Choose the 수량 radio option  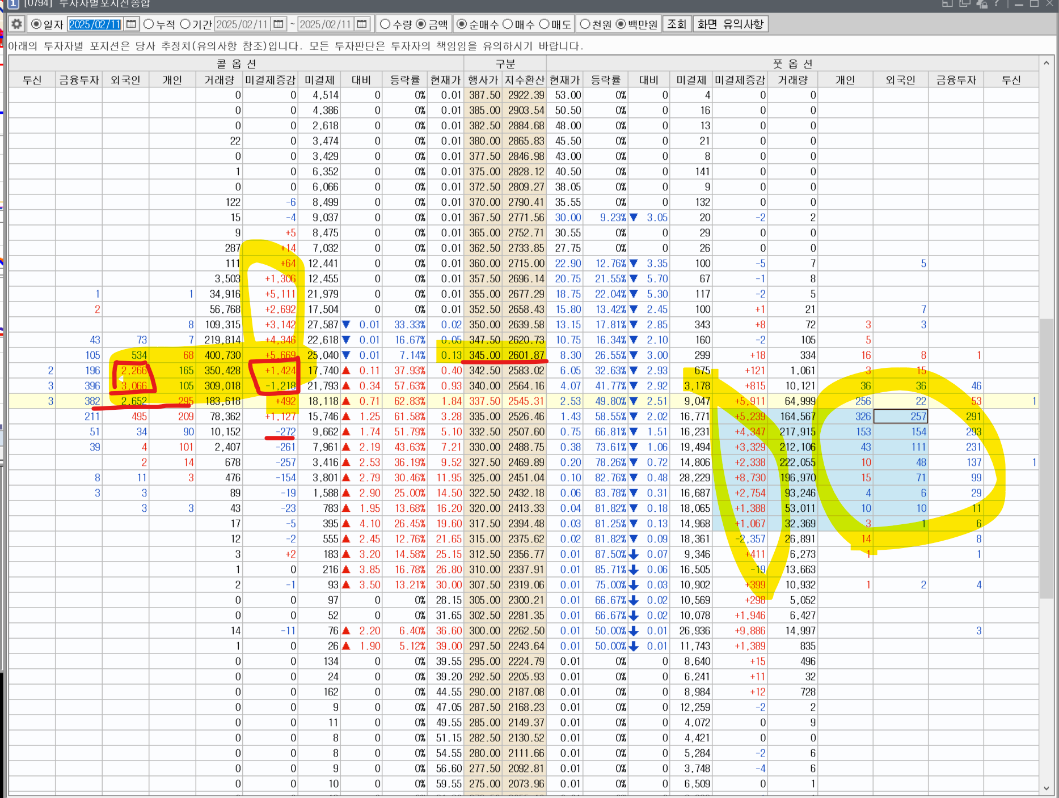point(385,24)
